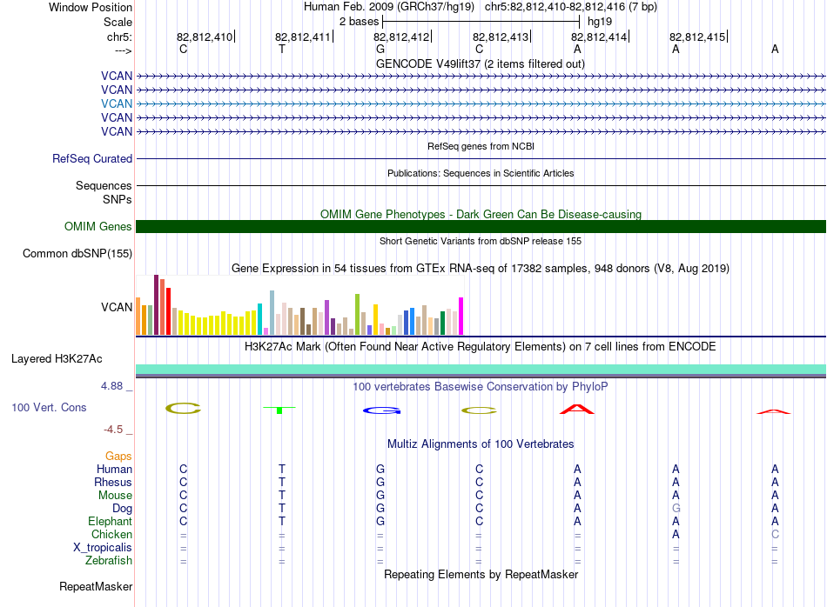The width and height of the screenshot is (827, 607).
Task: Open Publications: Sequences in Scientific Articles title
Action: [481, 173]
